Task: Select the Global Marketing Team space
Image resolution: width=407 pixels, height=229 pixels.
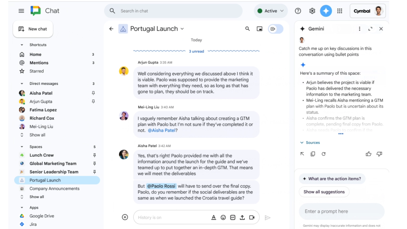Action: click(x=53, y=164)
